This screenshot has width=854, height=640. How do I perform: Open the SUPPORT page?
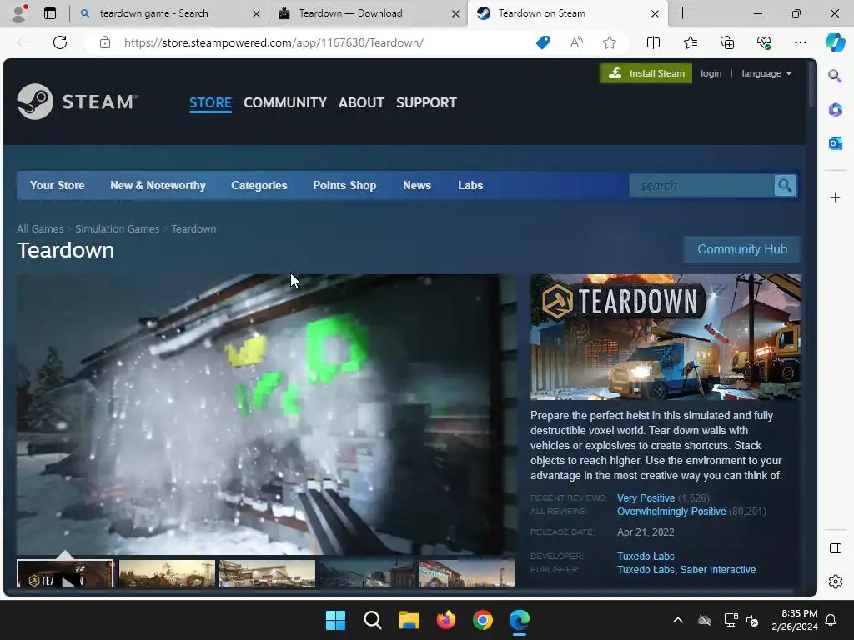426,102
